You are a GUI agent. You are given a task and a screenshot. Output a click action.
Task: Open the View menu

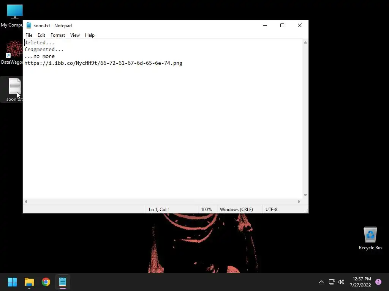coord(75,35)
